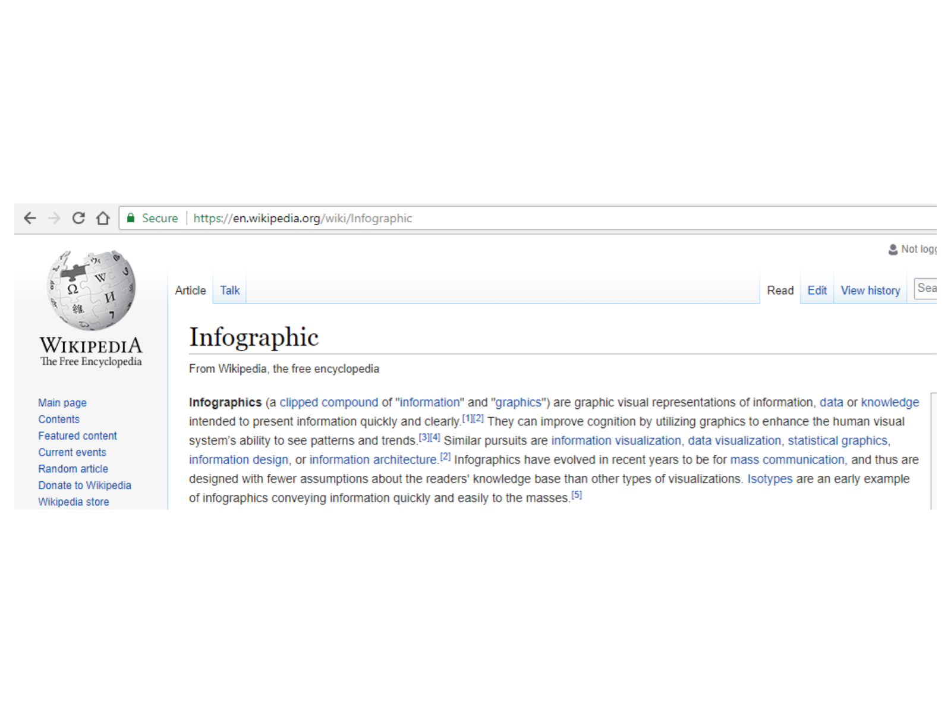Open View history tab
Viewport: 951px width, 713px height.
[x=870, y=291]
